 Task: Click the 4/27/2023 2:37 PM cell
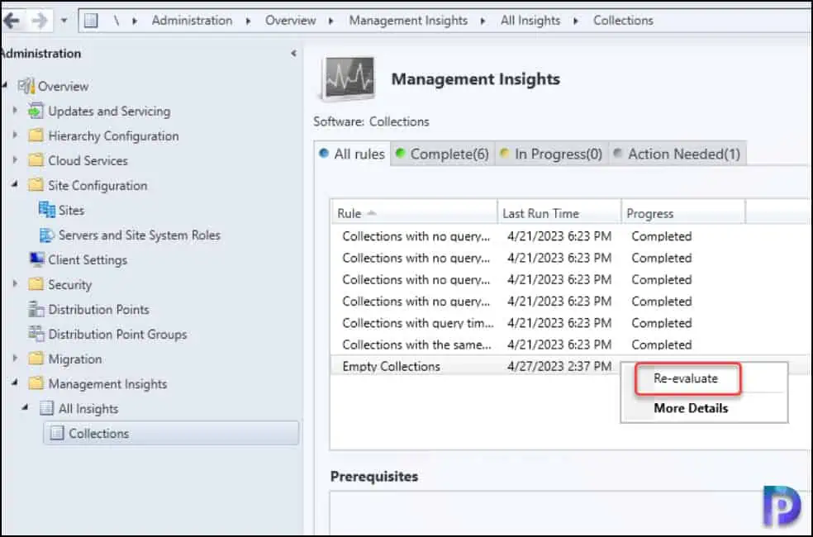[x=559, y=367]
